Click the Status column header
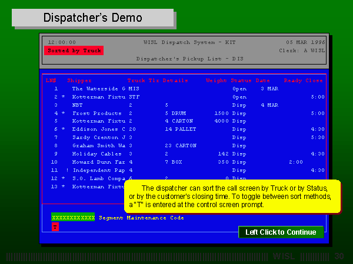Viewport: 353px width, 264px height. coord(241,80)
